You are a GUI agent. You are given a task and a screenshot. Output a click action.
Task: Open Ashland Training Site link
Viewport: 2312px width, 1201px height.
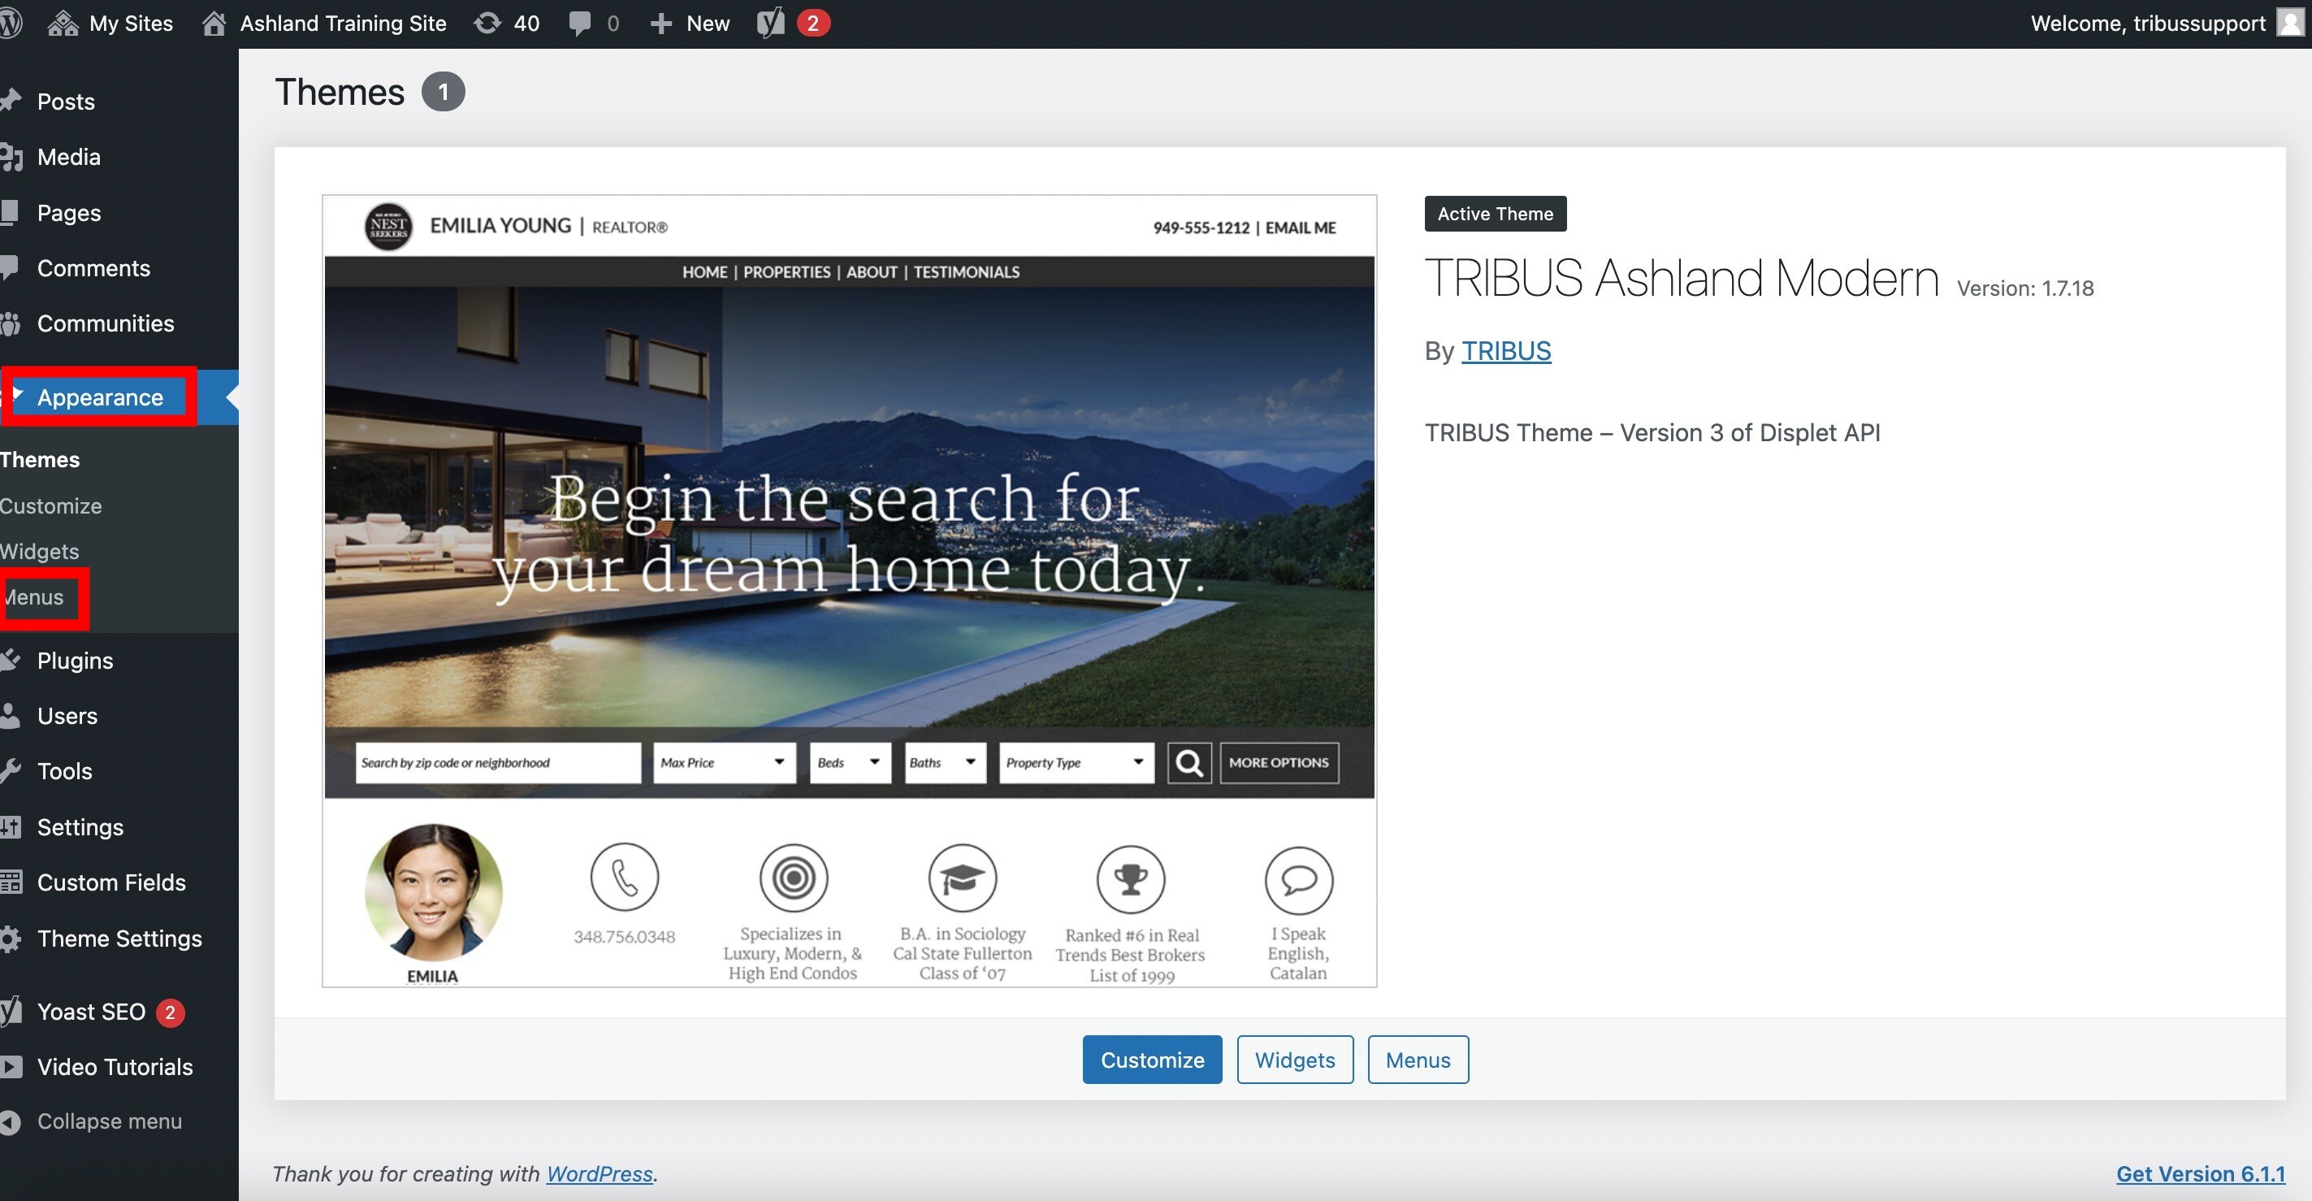point(343,24)
